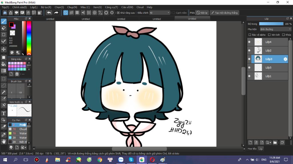Image resolution: width=293 pixels, height=164 pixels.
Task: Open the Pha trộn blend mode dropdown
Action: [x=276, y=29]
